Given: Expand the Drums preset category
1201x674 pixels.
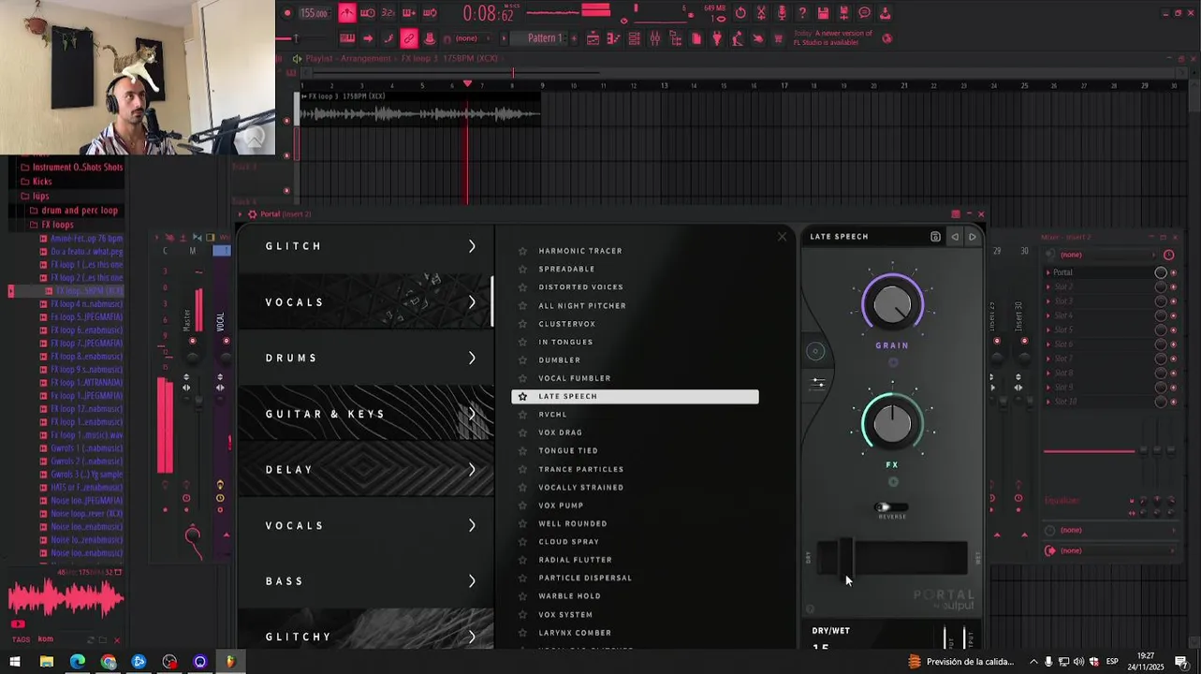Looking at the screenshot, I should [365, 358].
